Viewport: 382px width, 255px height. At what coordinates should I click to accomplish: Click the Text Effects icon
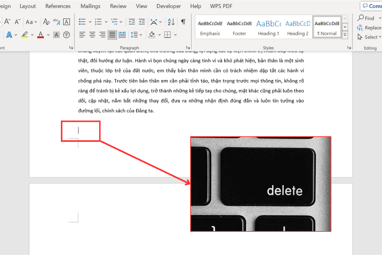9,34
